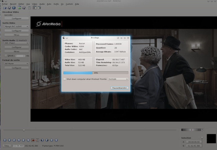This screenshot has width=217, height=150.
Task: Click the current time input field
Action: click(x=18, y=146)
